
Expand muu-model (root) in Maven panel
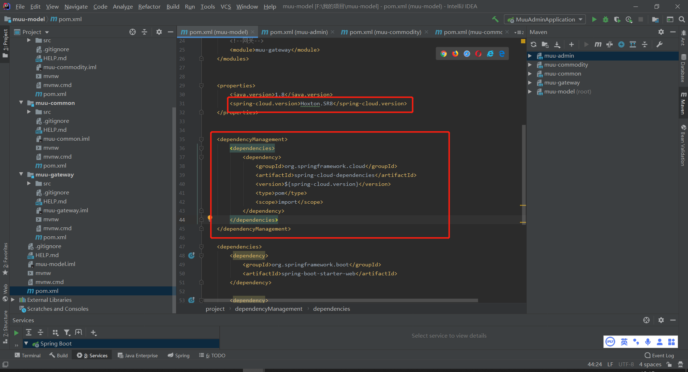(530, 91)
